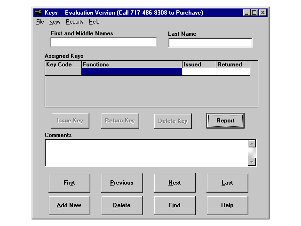Click the First and Middle Names field

click(x=103, y=42)
